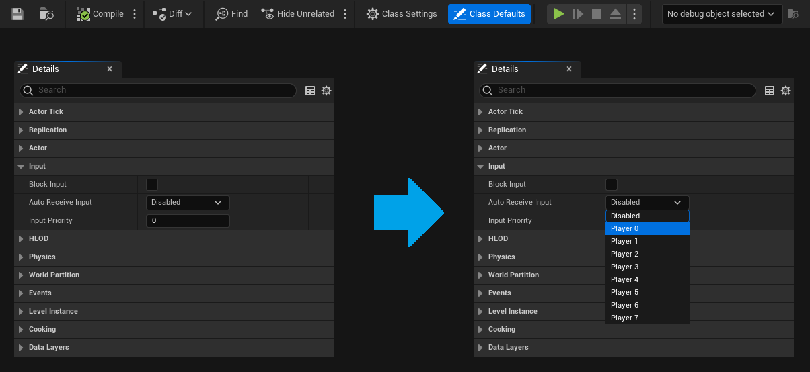
Task: Click the Eject icon in the play controls
Action: [x=616, y=13]
